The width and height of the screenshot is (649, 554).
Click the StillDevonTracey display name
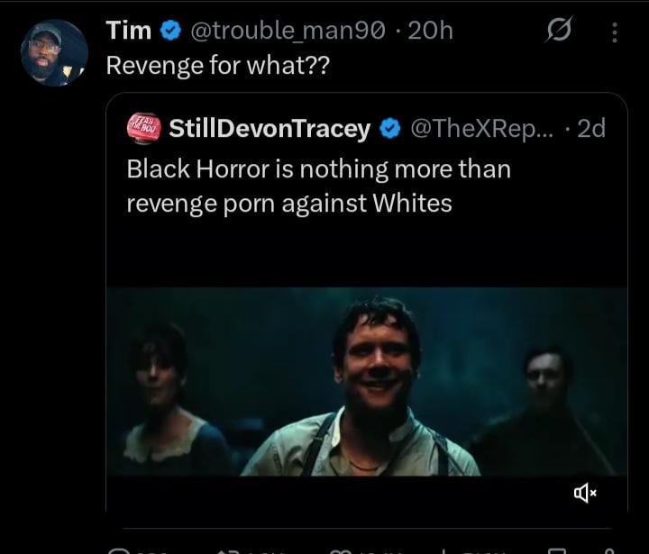pos(270,129)
